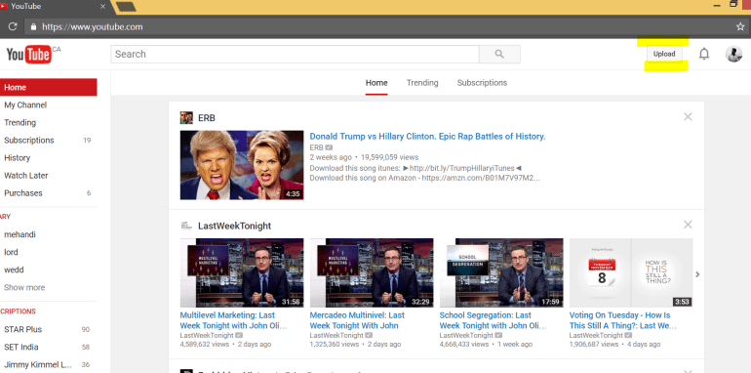Play Voting On Tuesday video thumbnail
Image resolution: width=751 pixels, height=373 pixels.
click(x=631, y=272)
